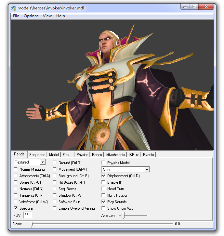Open the Help menu
The height and width of the screenshot is (236, 224).
60,16
